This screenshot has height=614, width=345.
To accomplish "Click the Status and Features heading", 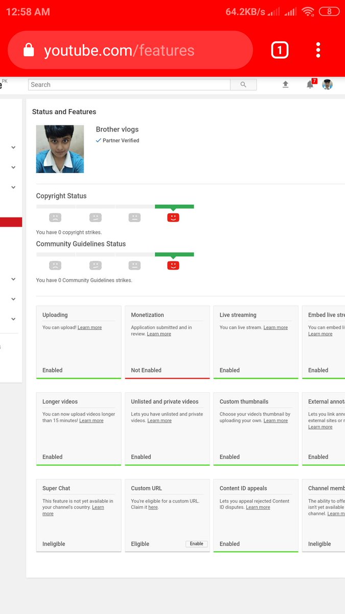I will pyautogui.click(x=64, y=112).
